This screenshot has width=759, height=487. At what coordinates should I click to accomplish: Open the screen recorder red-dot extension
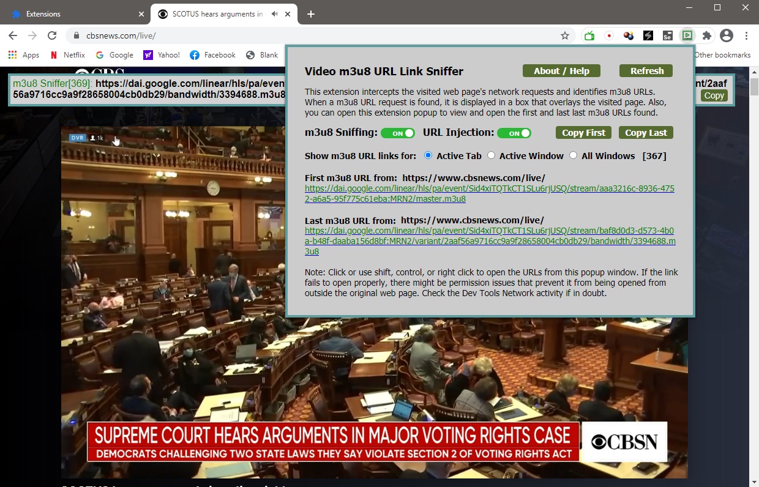[x=609, y=35]
